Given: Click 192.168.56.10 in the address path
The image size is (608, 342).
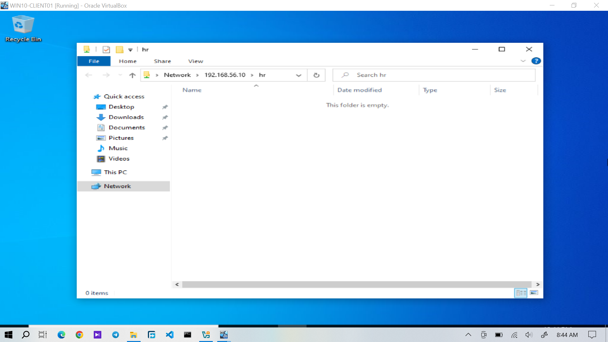Looking at the screenshot, I should pos(225,75).
